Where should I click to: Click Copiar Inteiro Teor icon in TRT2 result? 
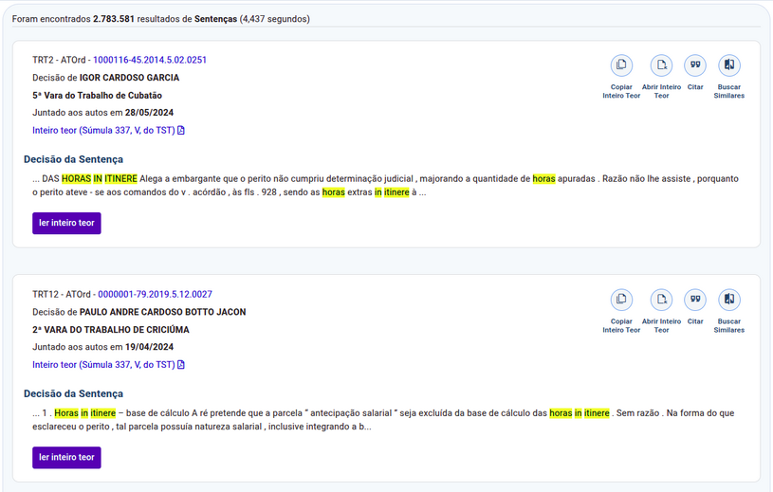621,65
